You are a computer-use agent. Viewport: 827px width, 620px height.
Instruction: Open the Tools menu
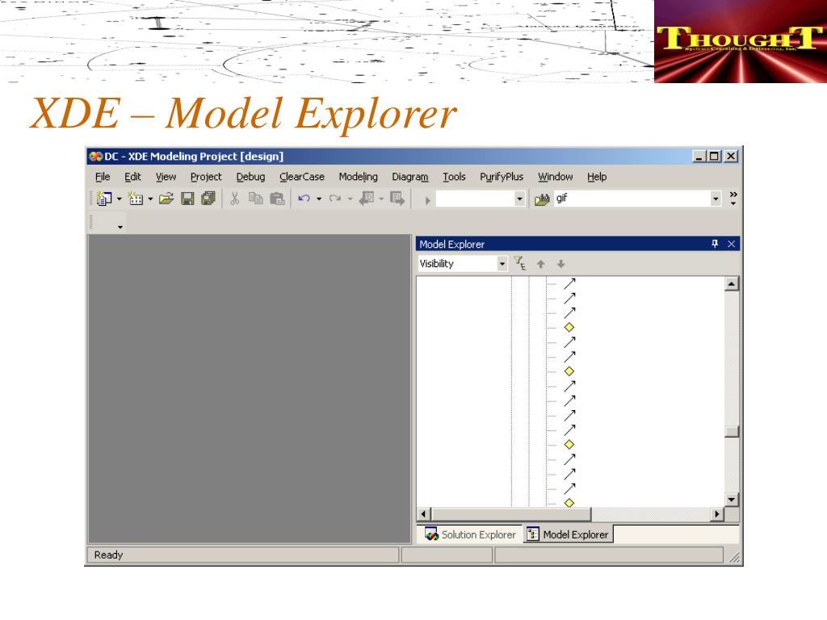[454, 177]
